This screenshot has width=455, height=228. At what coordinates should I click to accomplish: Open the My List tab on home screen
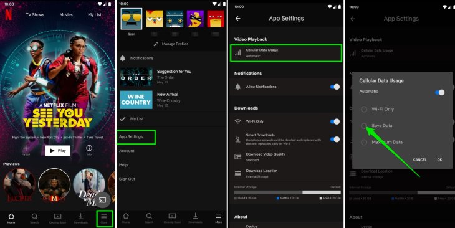click(95, 14)
